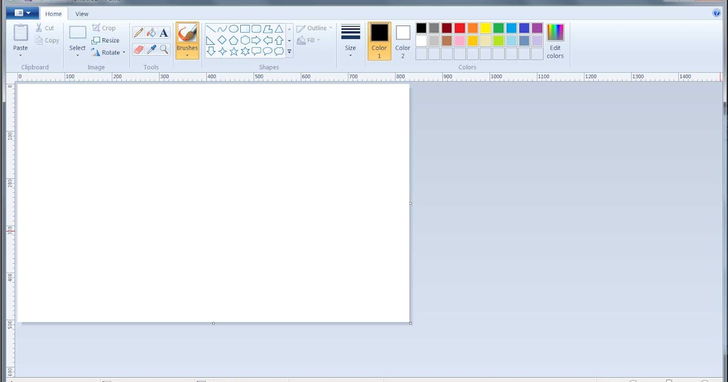The width and height of the screenshot is (728, 382).
Task: Choose the Left arrow shape
Action: [x=268, y=40]
